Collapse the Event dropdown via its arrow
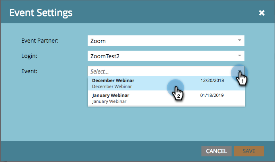 [x=240, y=71]
